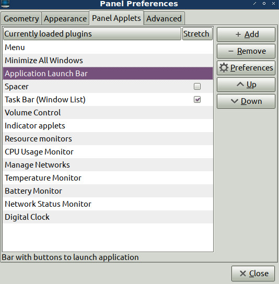
Task: Select Battery Monitor from the list
Action: click(108, 191)
